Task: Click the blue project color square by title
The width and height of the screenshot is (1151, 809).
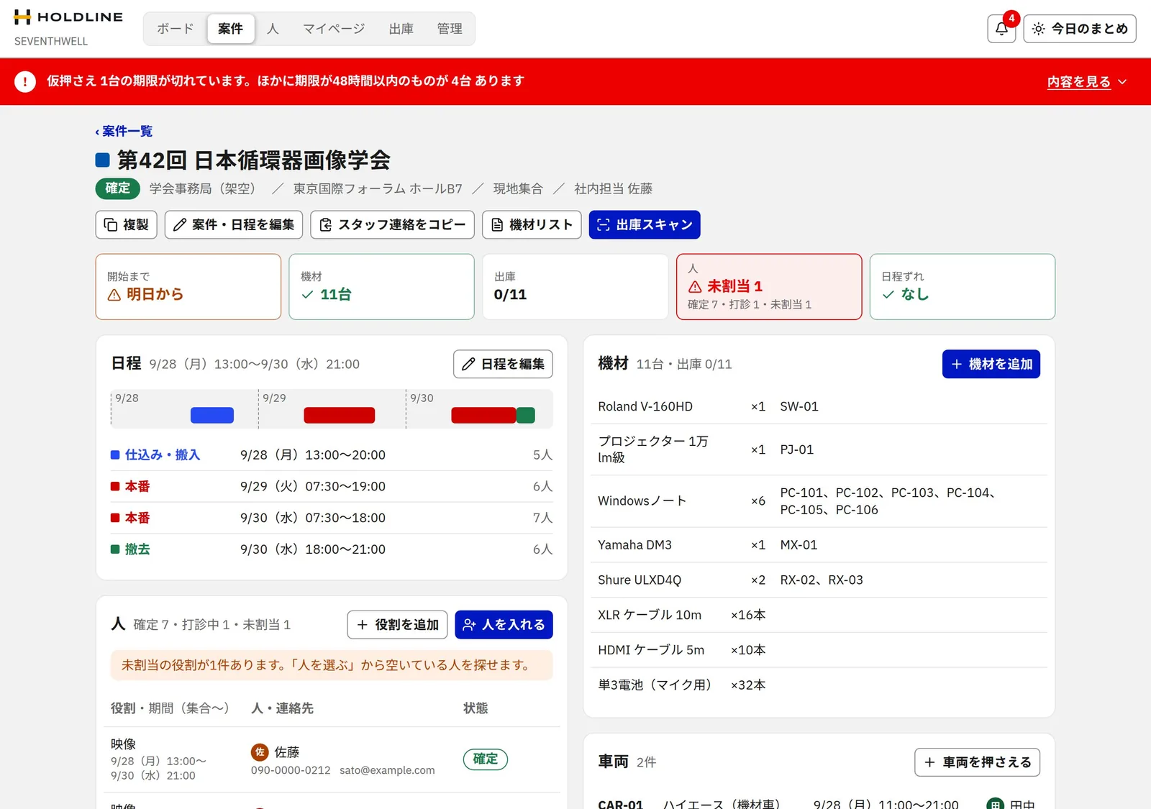Action: pos(103,160)
